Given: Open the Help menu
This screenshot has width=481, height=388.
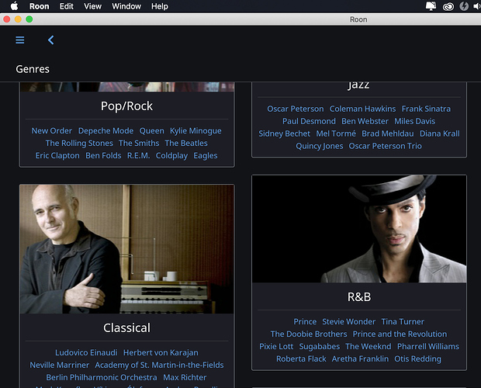Looking at the screenshot, I should (160, 6).
